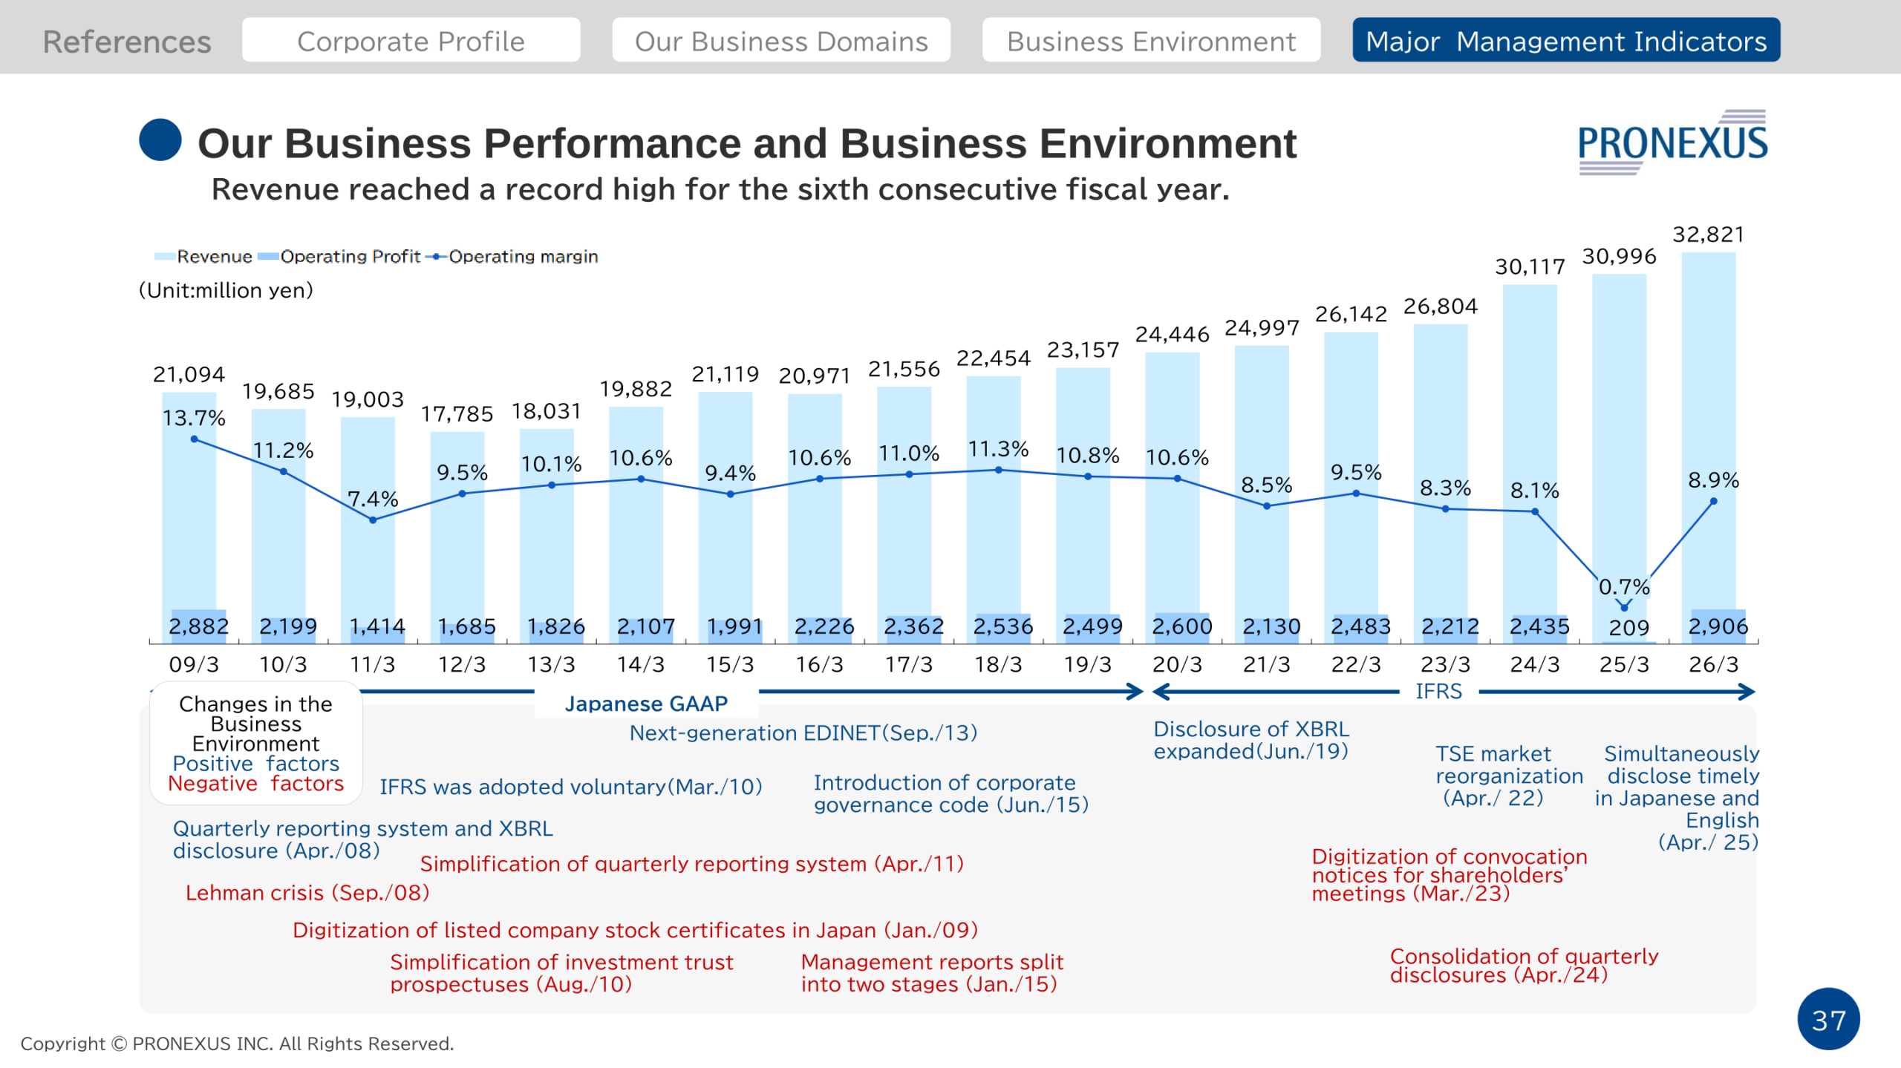
Task: Click the 18/3 operating margin 11.3%
Action: (x=998, y=449)
